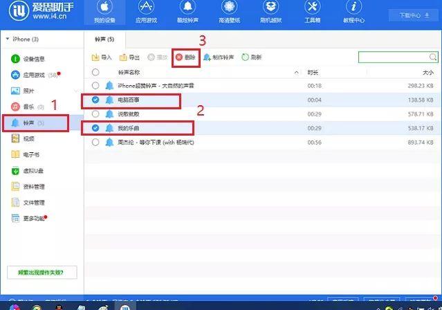Collapse the iPhone (3) device tree
442x310 pixels.
click(7, 39)
